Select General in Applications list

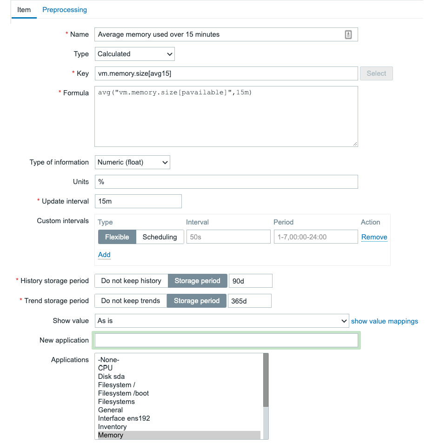tap(179, 410)
